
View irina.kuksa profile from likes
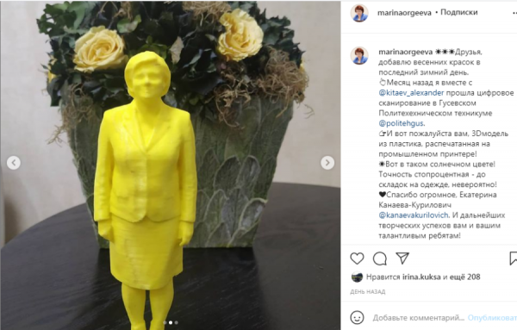[421, 277]
